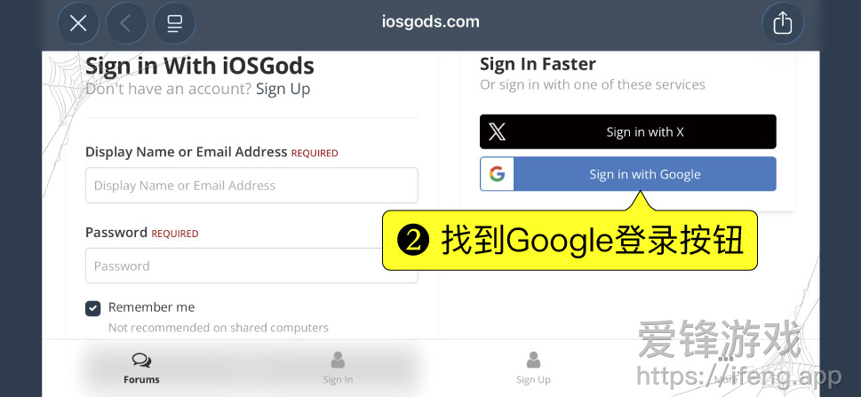Go back using the chevron icon
The height and width of the screenshot is (397, 861).
pyautogui.click(x=126, y=23)
